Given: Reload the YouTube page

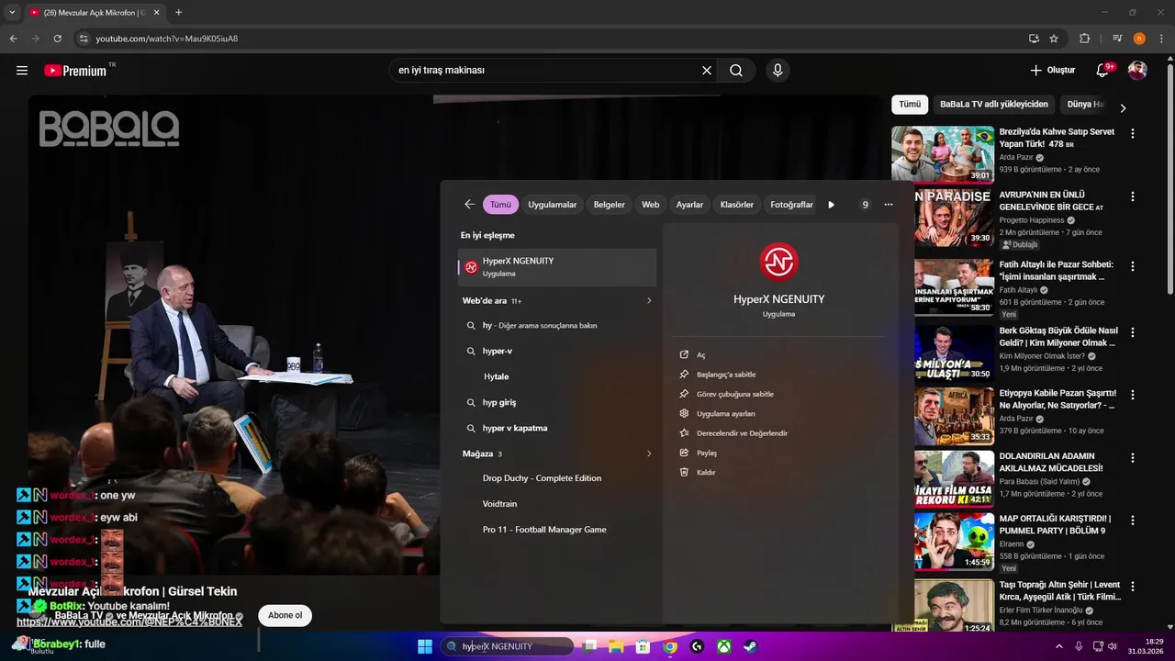Looking at the screenshot, I should pyautogui.click(x=58, y=39).
